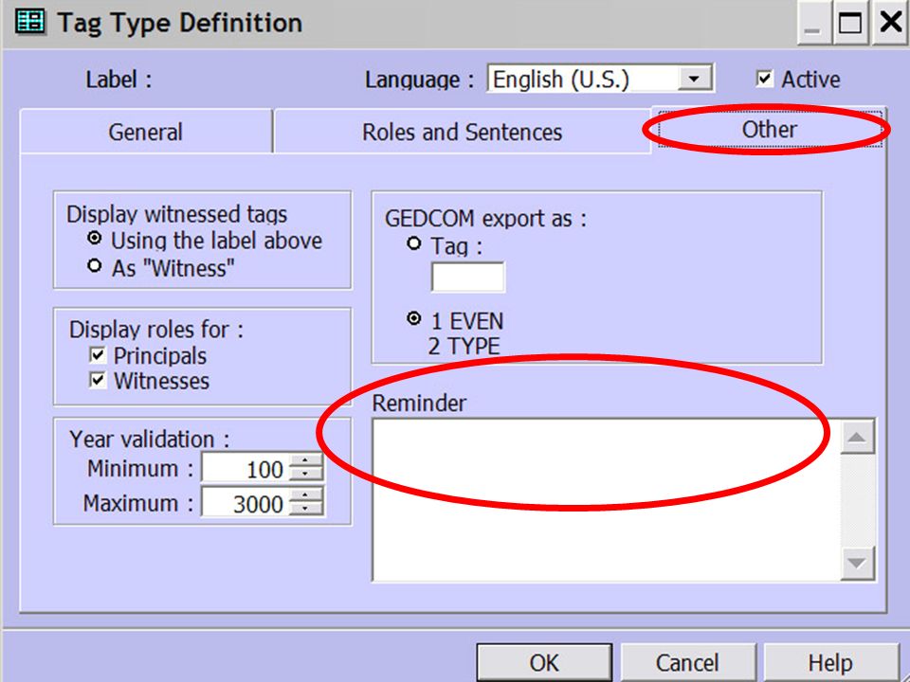Screen dimensions: 910x682
Task: Toggle the Witnesses display roles checkbox
Action: point(98,381)
